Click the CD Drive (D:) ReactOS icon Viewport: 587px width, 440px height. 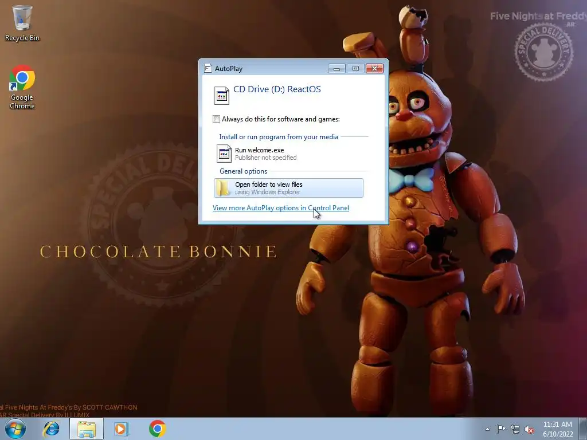(x=222, y=96)
